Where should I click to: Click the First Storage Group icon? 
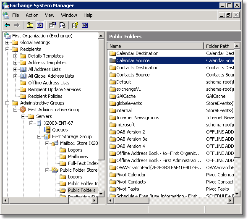[47, 136]
